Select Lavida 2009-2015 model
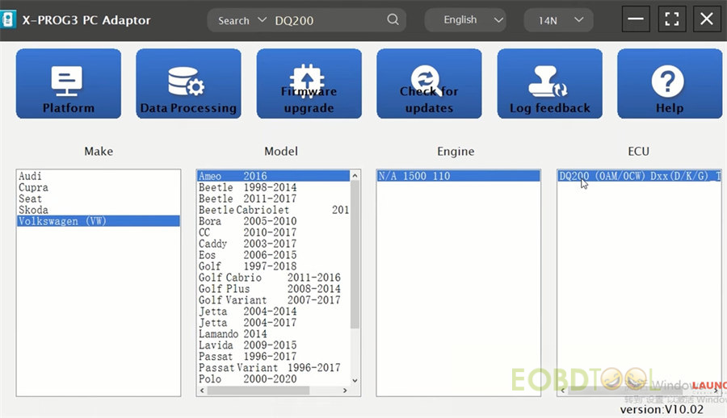Viewport: 727px width, 418px height. (273, 345)
